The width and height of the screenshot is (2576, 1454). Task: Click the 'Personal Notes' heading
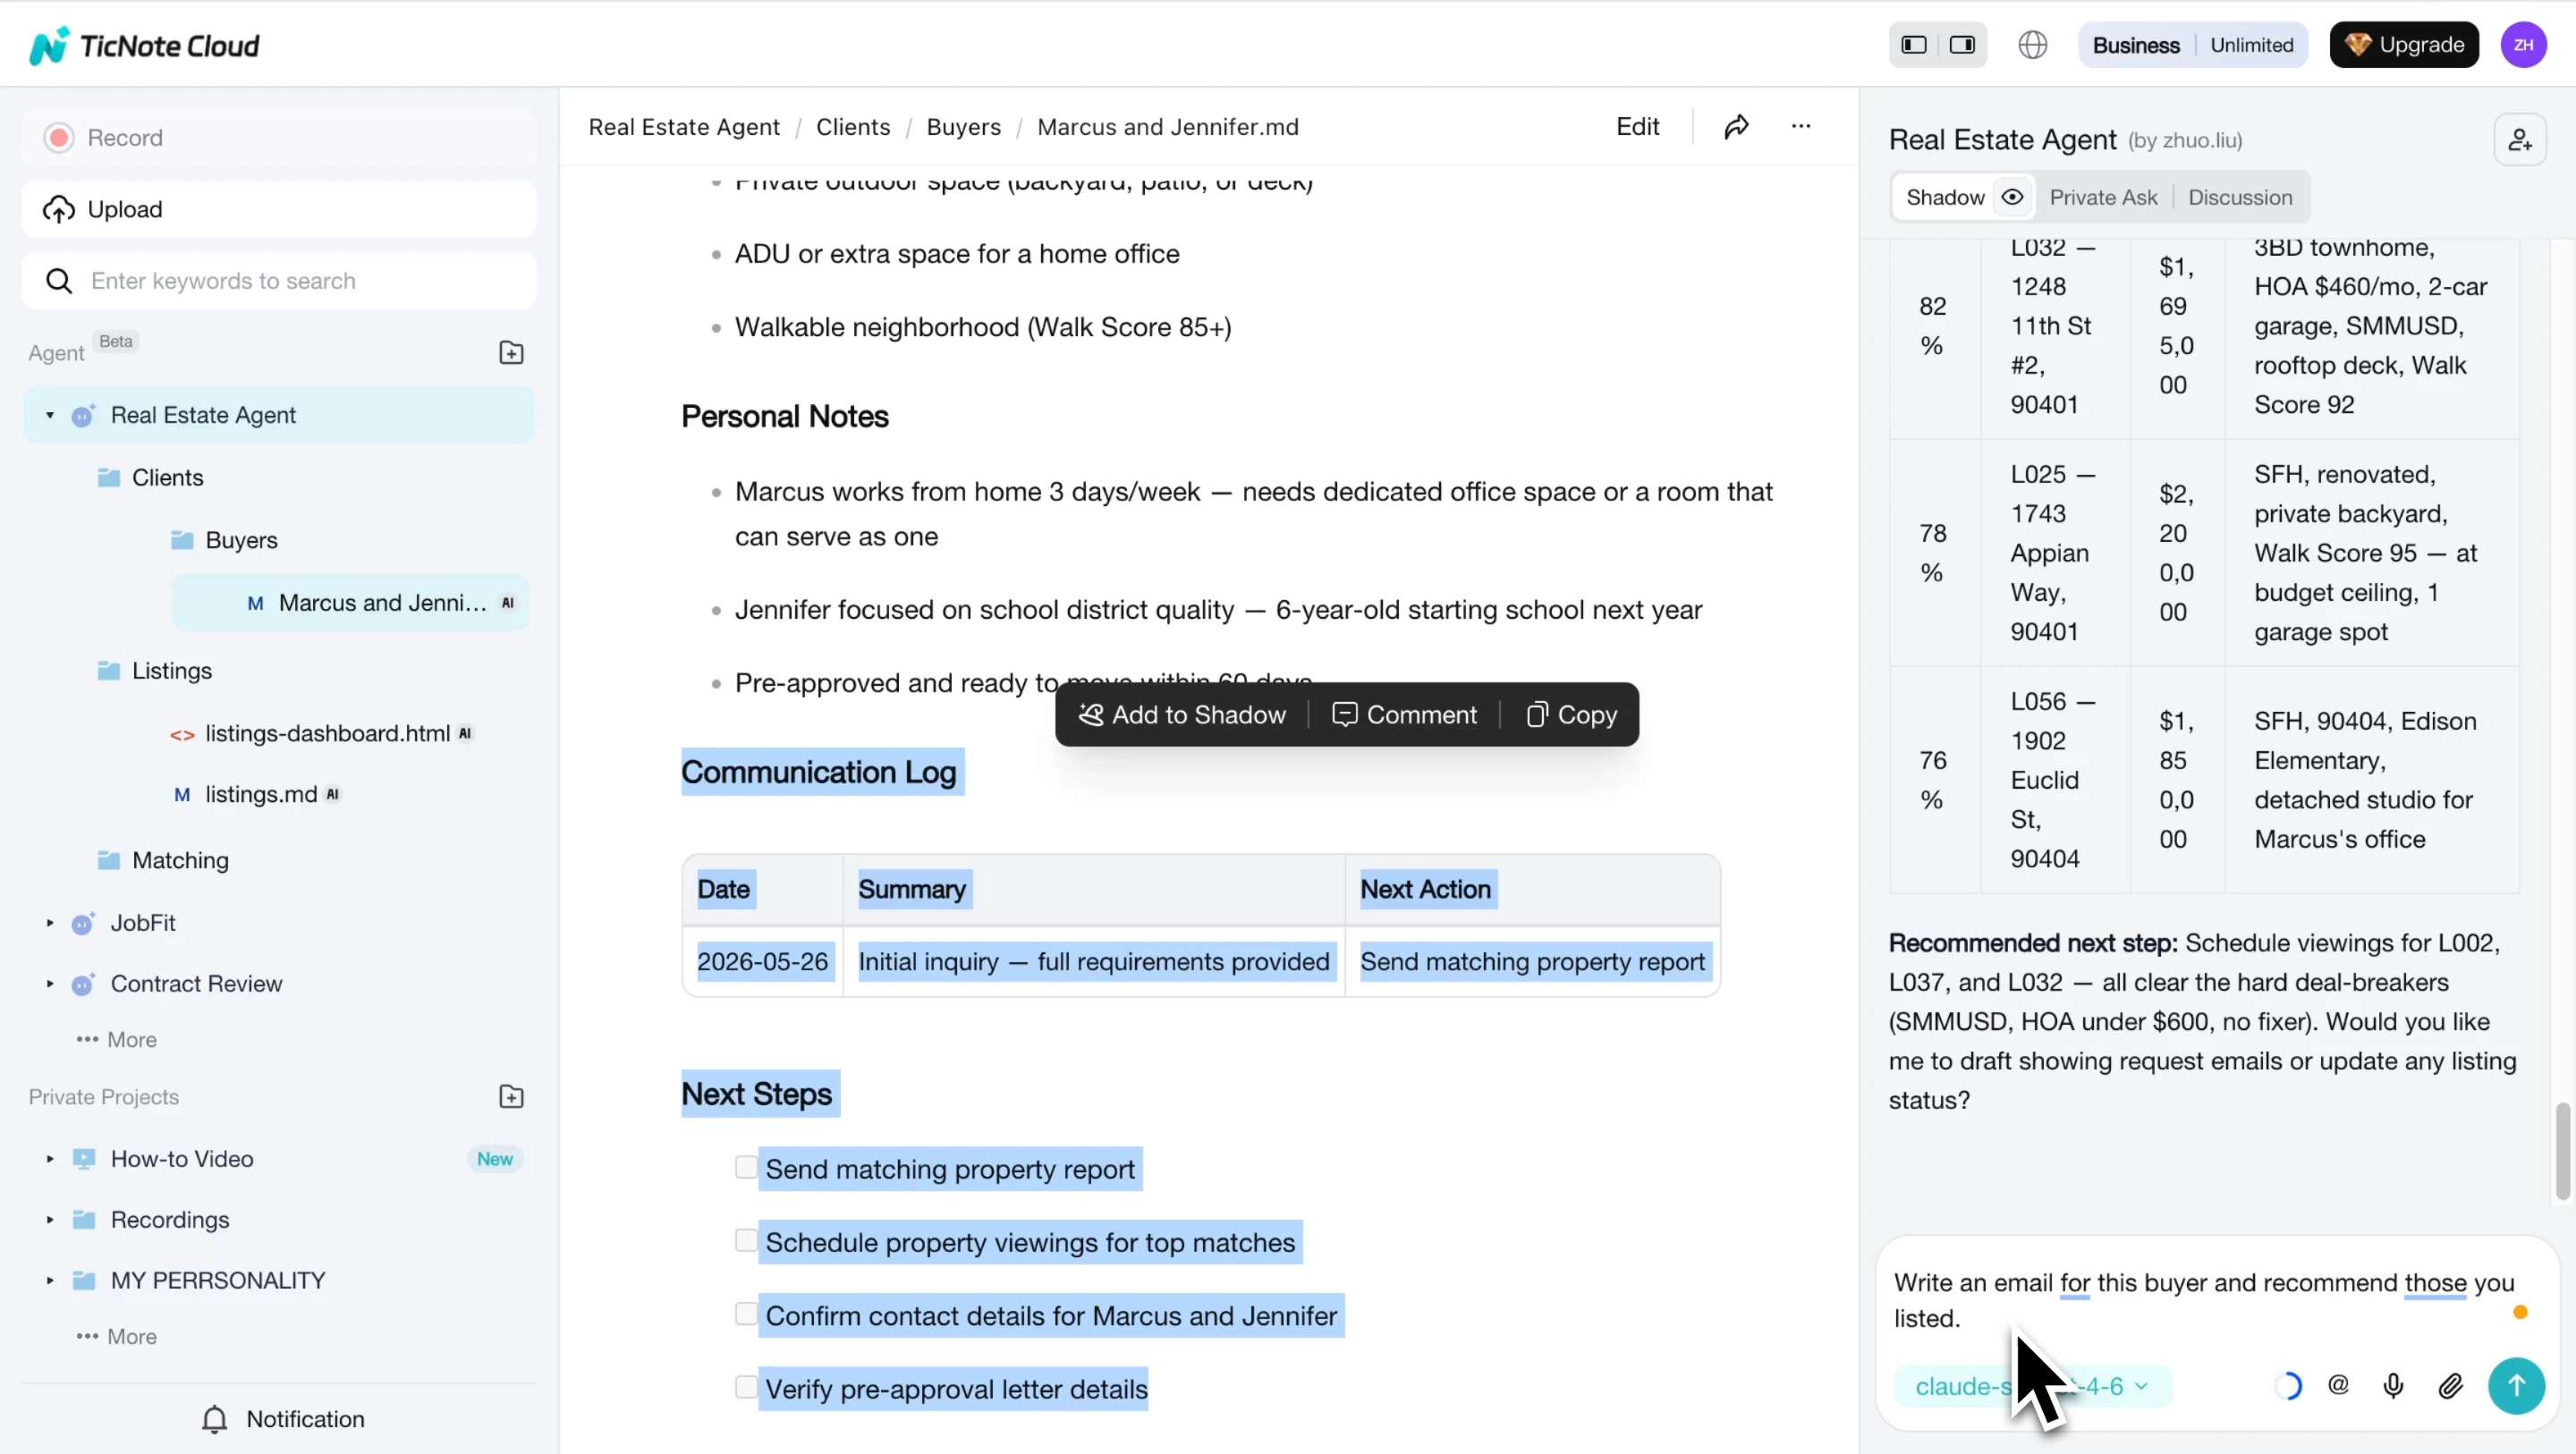[785, 417]
